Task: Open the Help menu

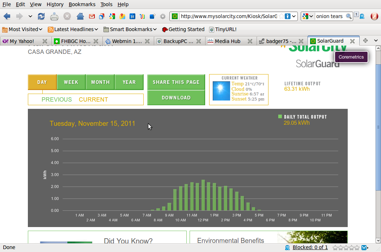Action: coord(123,4)
